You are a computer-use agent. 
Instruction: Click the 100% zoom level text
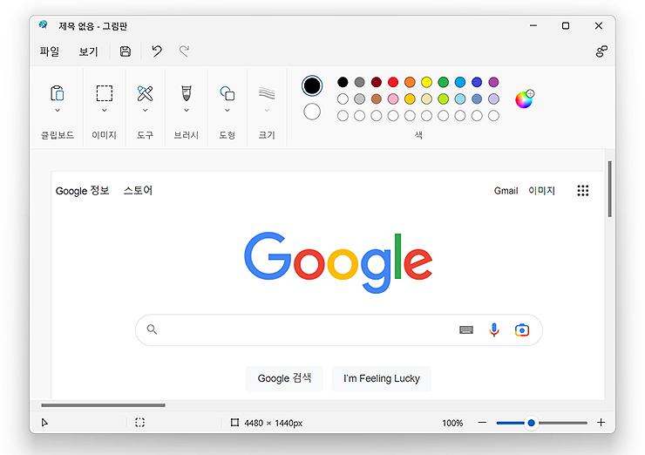(x=452, y=423)
